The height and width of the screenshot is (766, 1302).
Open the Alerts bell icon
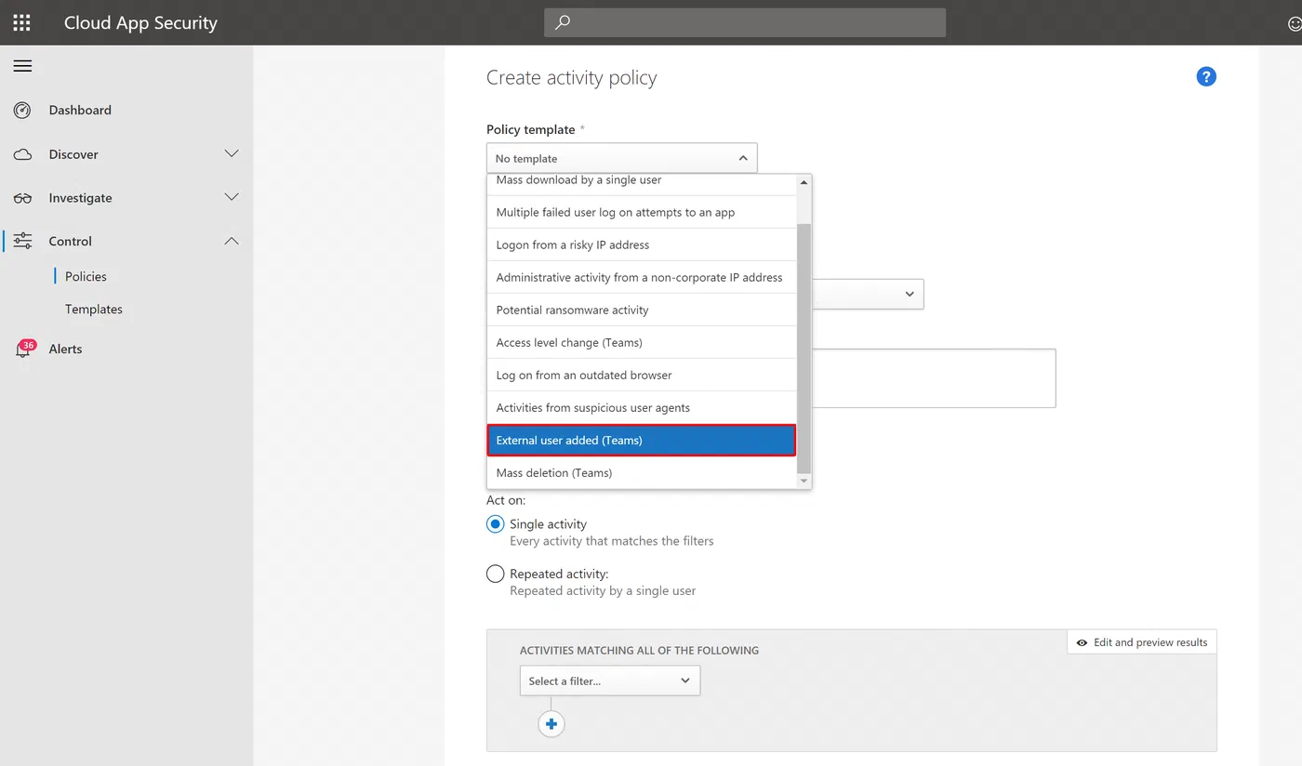(22, 350)
